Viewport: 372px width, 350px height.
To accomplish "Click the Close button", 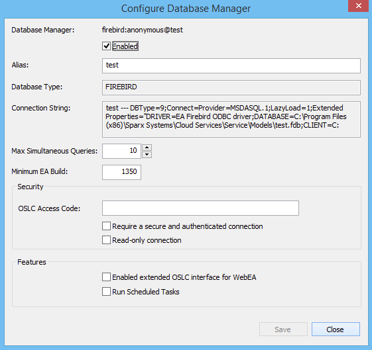I will pyautogui.click(x=336, y=329).
